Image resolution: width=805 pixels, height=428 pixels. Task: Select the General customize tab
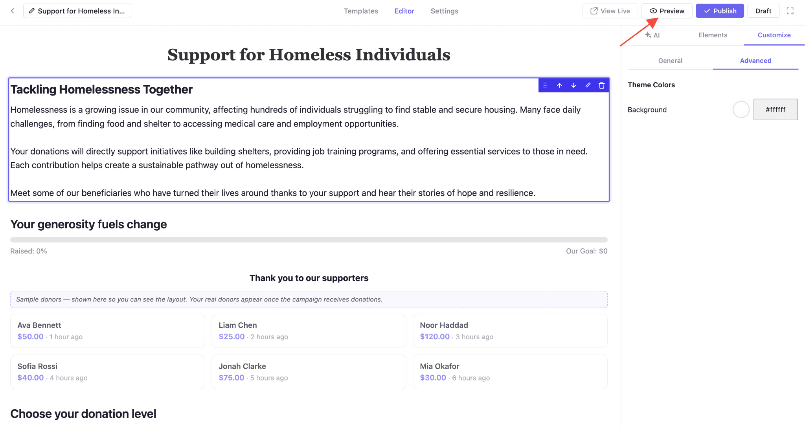670,61
